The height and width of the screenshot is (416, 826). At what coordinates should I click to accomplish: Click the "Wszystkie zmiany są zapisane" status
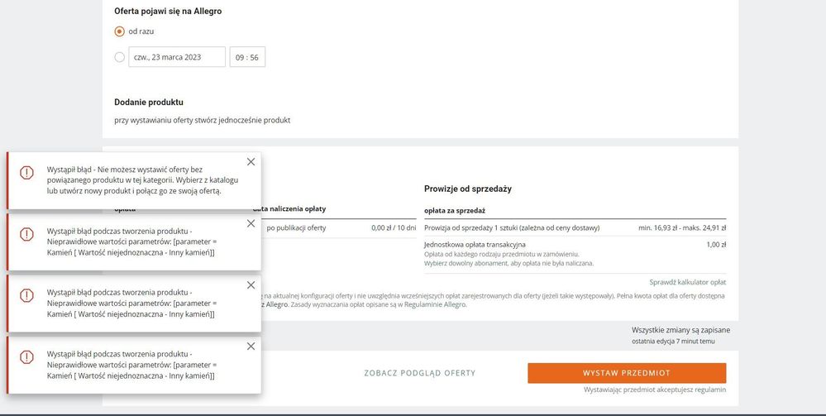tap(680, 330)
